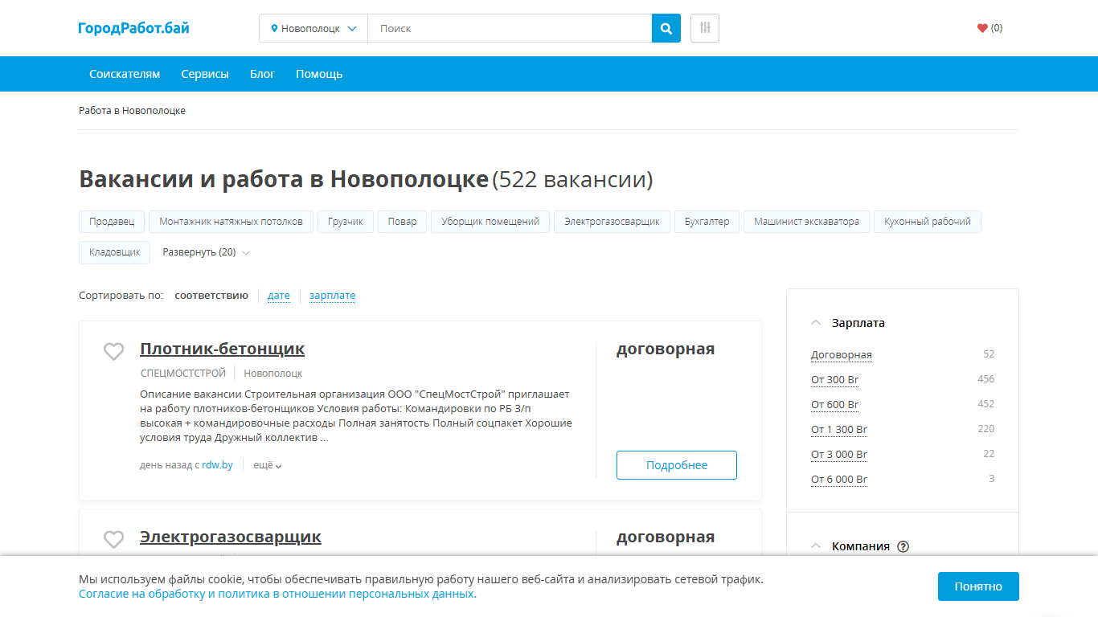Click the ГородРабот.бай logo
The image size is (1098, 617).
point(134,28)
